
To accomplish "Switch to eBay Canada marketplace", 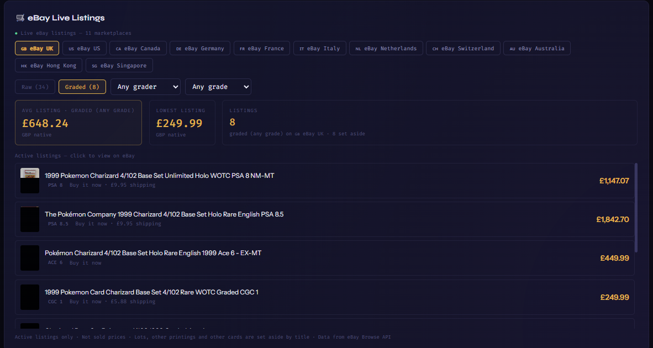I will pyautogui.click(x=138, y=48).
